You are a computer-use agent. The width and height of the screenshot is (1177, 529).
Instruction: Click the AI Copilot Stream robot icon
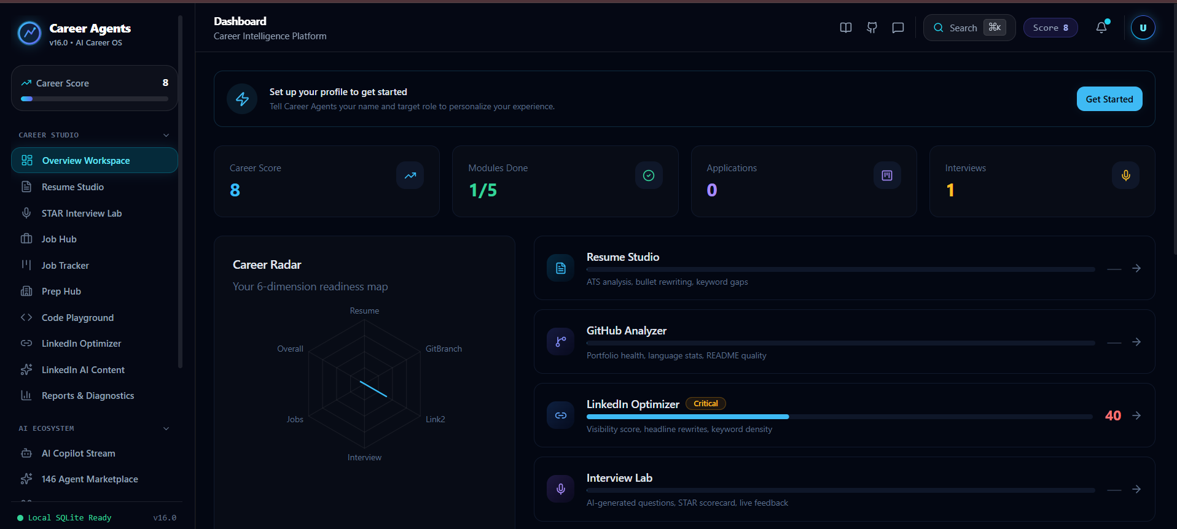[26, 453]
